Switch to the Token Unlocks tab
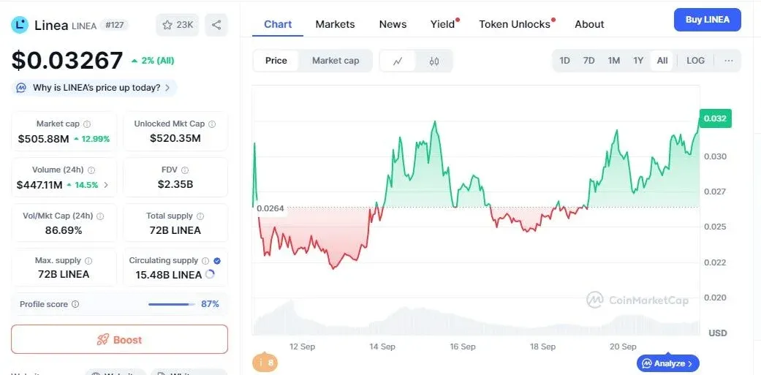761x375 pixels. (x=515, y=24)
